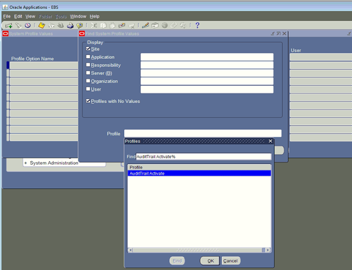This screenshot has height=270, width=352.
Task: Open the File menu
Action: 7,16
